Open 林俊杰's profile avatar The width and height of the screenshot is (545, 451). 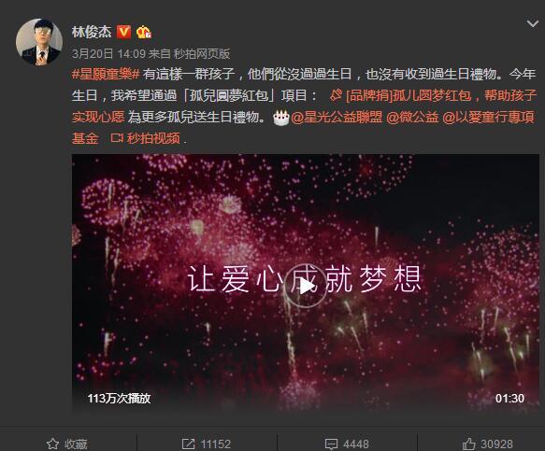point(39,42)
